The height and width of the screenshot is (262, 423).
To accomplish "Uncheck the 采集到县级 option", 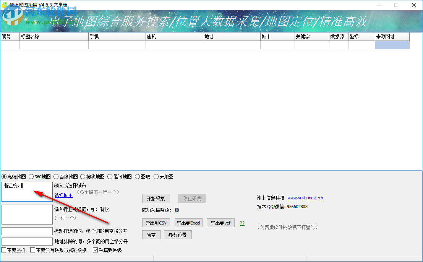I will pos(95,250).
